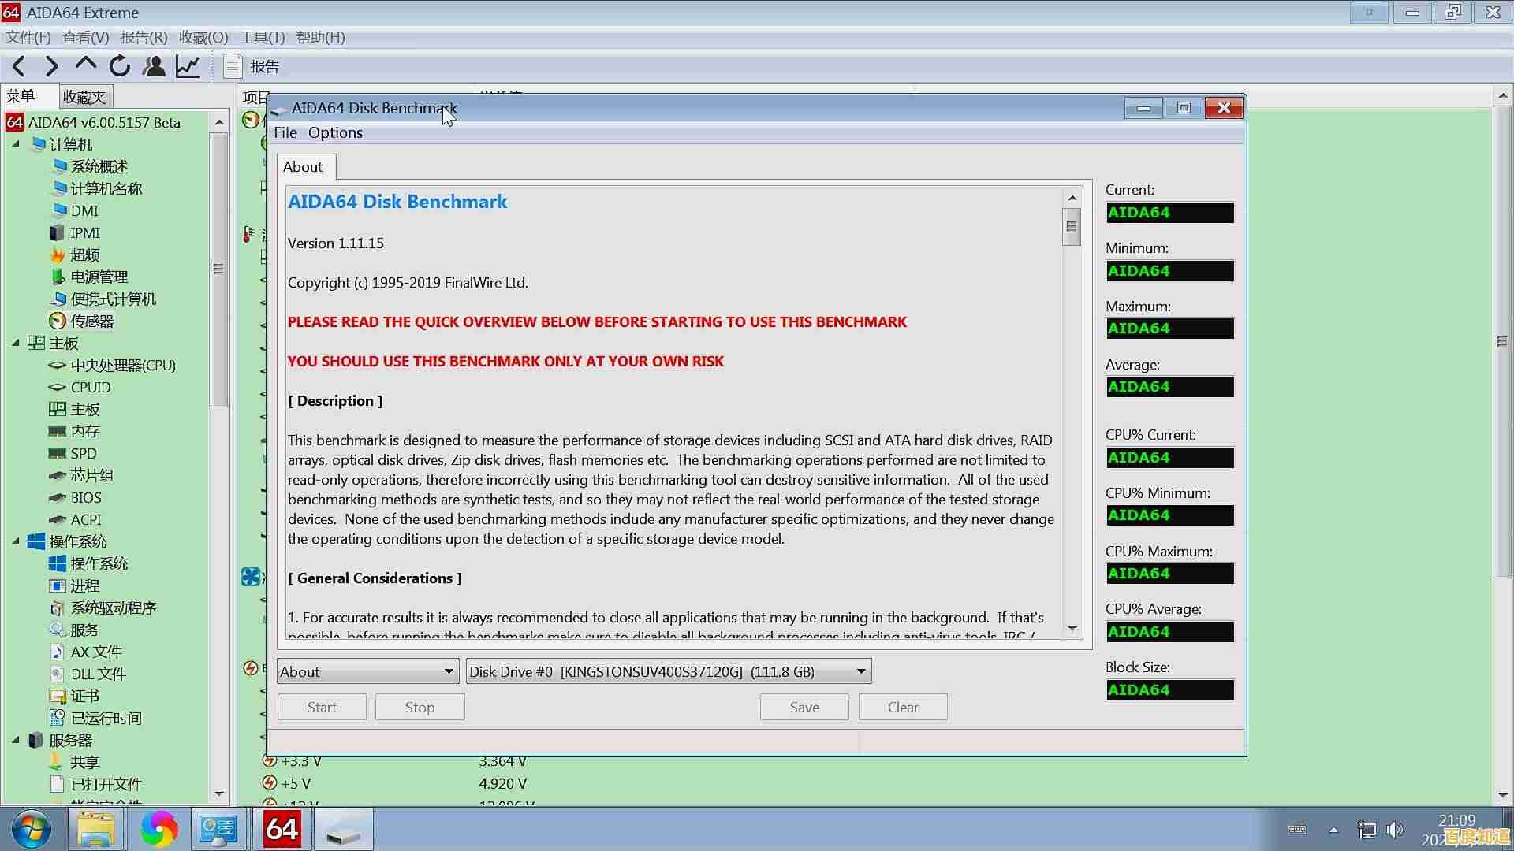1514x851 pixels.
Task: Click the graph chart toolbar icon
Action: tap(188, 67)
